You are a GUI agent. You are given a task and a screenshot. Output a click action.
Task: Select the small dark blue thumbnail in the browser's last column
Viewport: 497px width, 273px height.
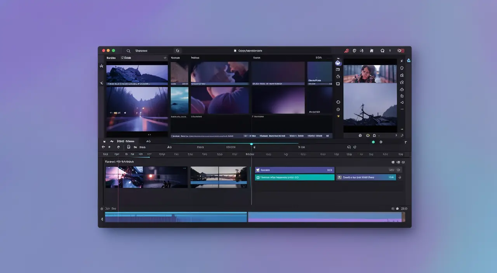pos(320,73)
